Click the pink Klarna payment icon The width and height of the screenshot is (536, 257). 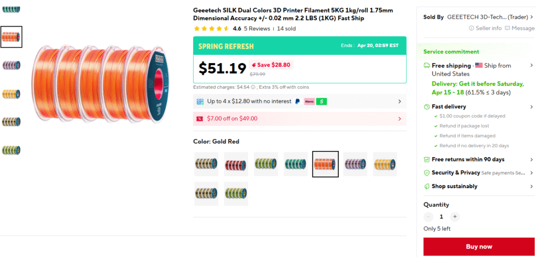coord(309,101)
